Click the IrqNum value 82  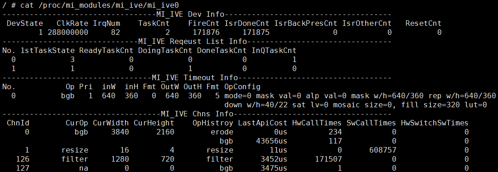[116, 33]
